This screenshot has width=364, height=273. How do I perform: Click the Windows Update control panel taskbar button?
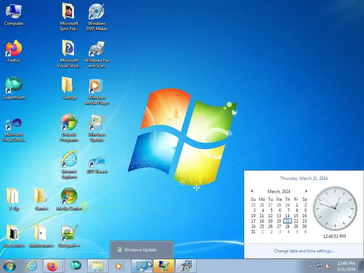141,266
